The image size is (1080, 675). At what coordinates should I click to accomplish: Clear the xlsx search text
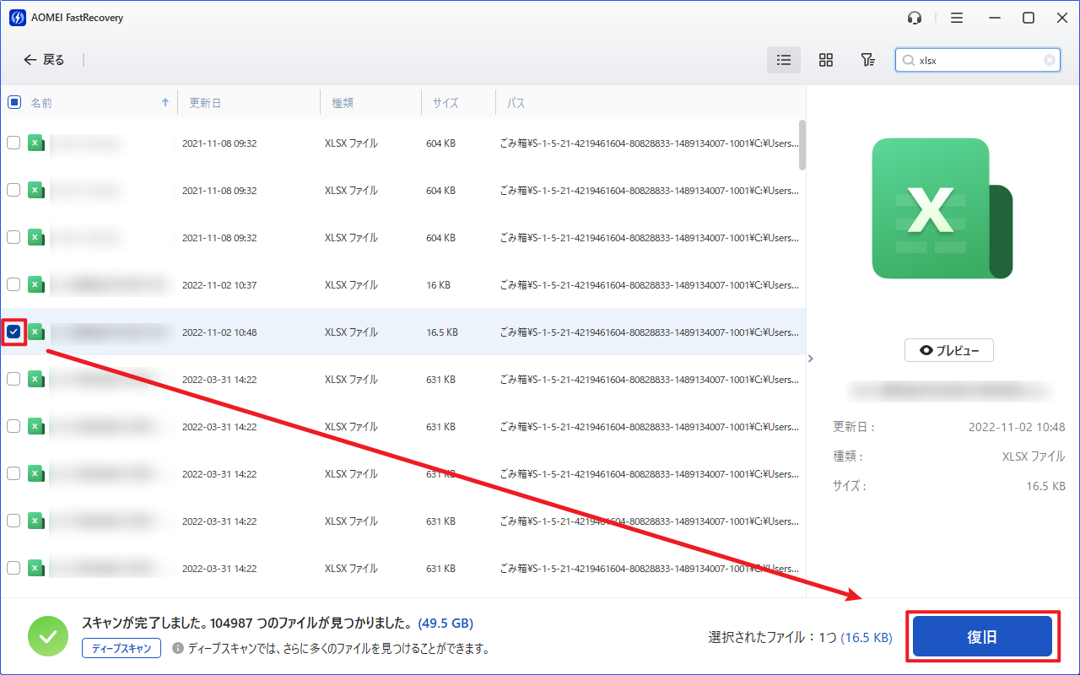(x=1050, y=60)
